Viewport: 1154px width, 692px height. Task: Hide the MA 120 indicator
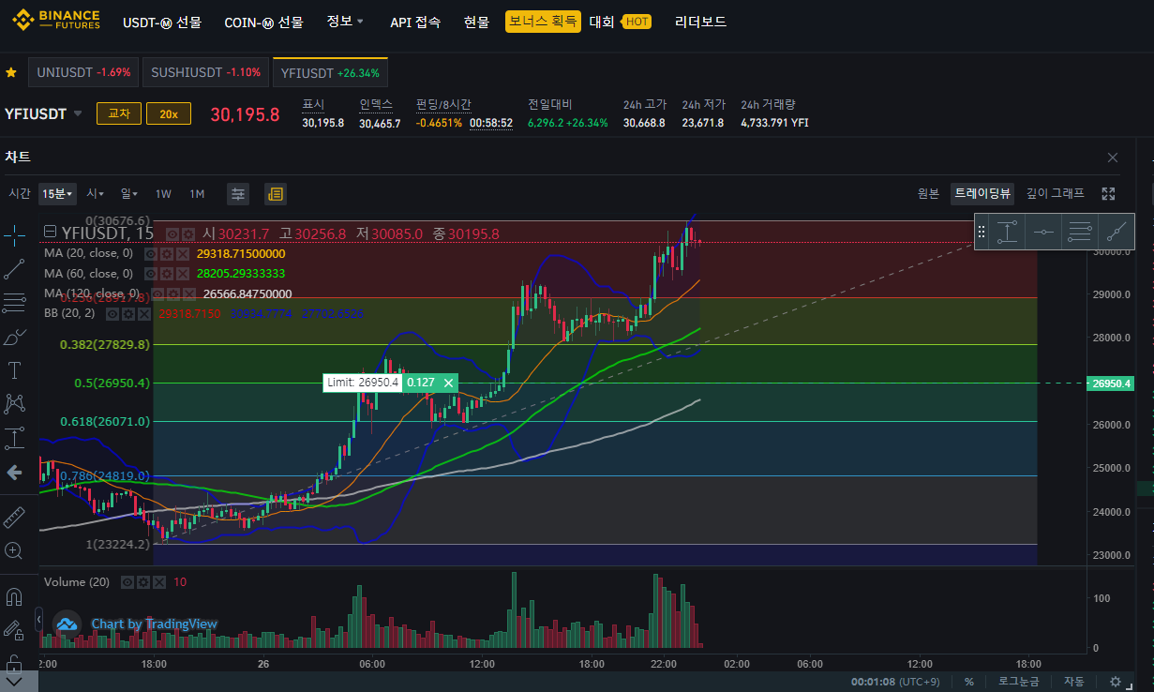click(157, 293)
